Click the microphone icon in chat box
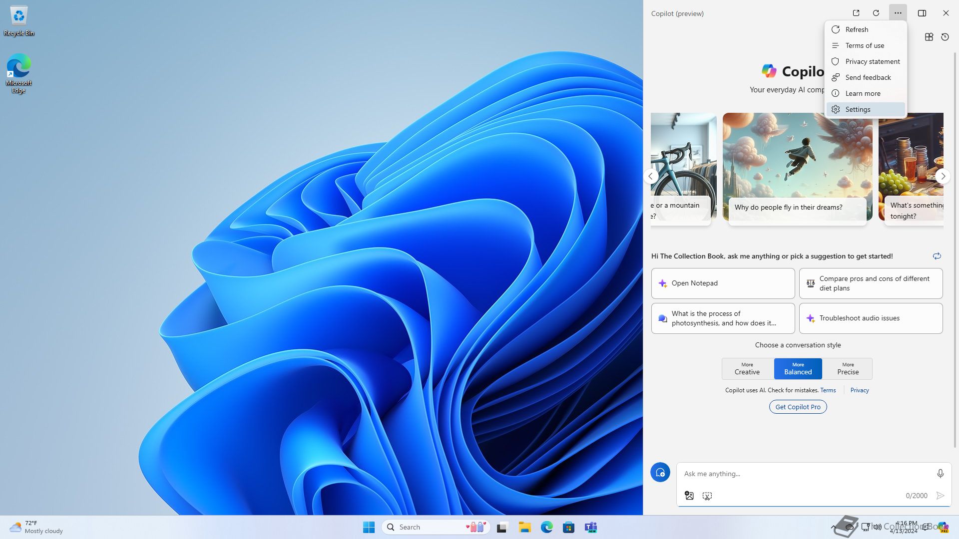This screenshot has width=959, height=539. [940, 474]
